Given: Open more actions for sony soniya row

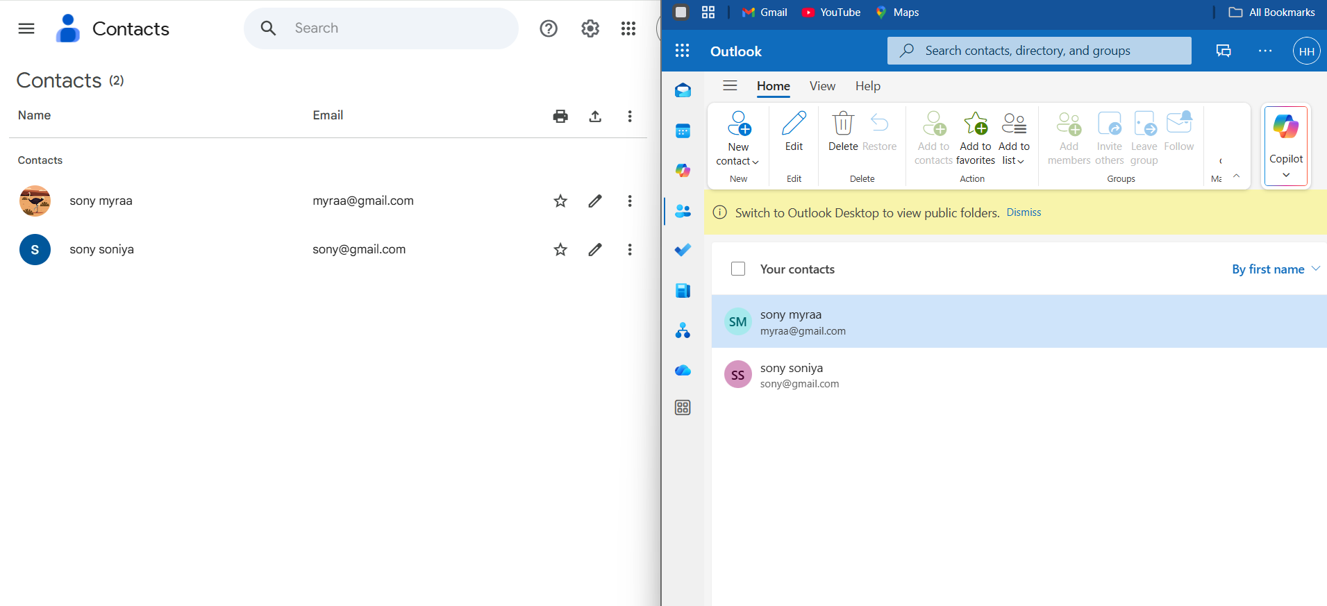Looking at the screenshot, I should click(630, 249).
